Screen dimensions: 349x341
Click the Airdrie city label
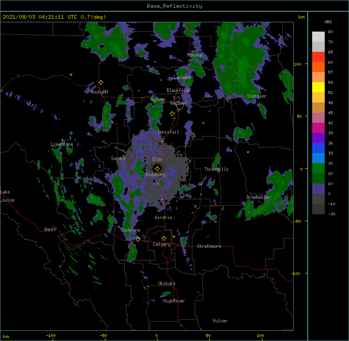163,217
